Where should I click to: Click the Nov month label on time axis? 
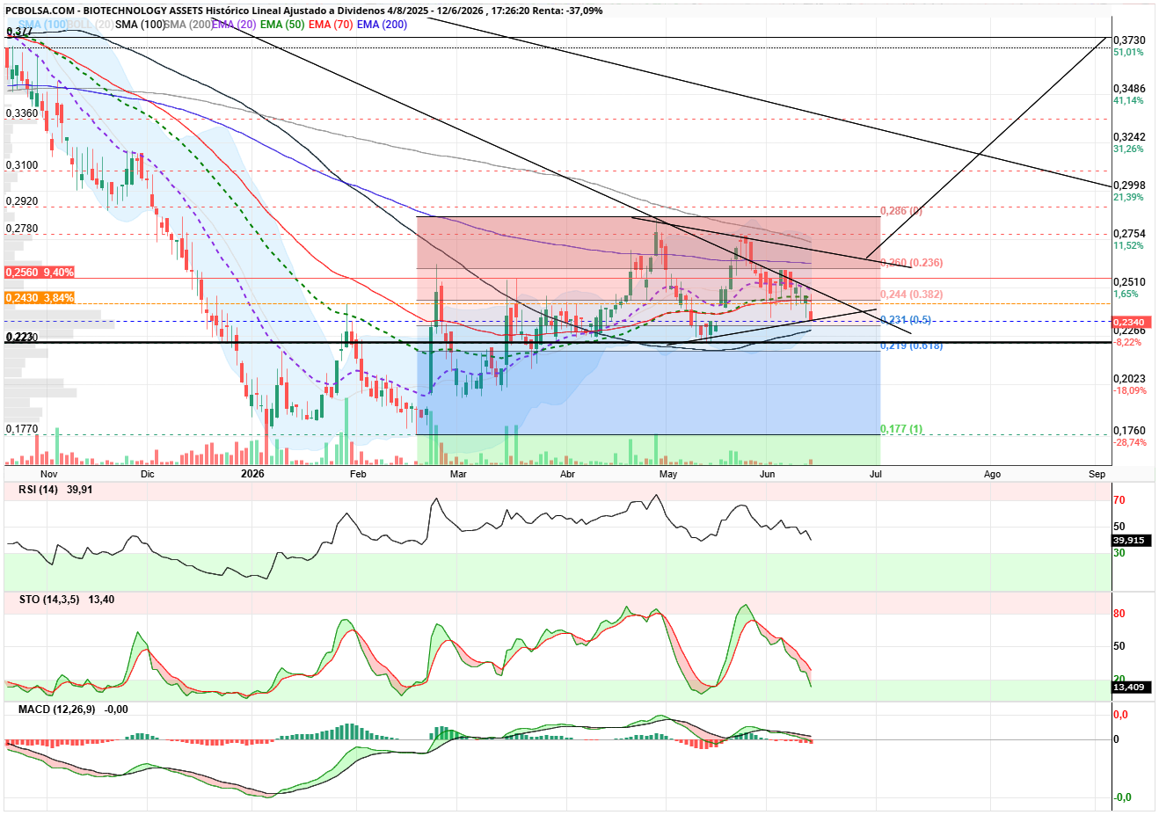click(x=48, y=474)
